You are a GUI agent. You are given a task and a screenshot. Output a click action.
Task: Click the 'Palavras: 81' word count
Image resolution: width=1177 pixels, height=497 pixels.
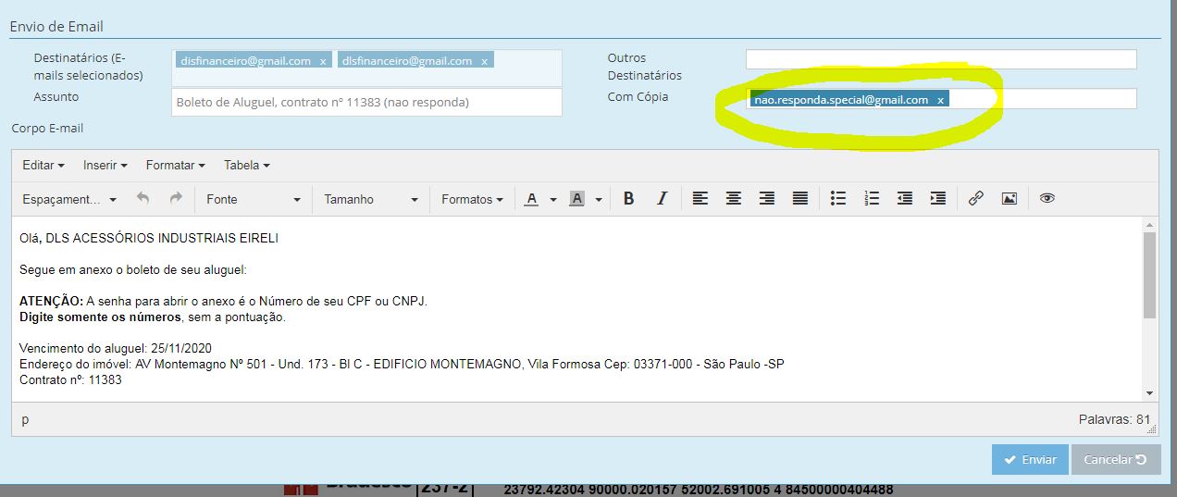(1114, 419)
